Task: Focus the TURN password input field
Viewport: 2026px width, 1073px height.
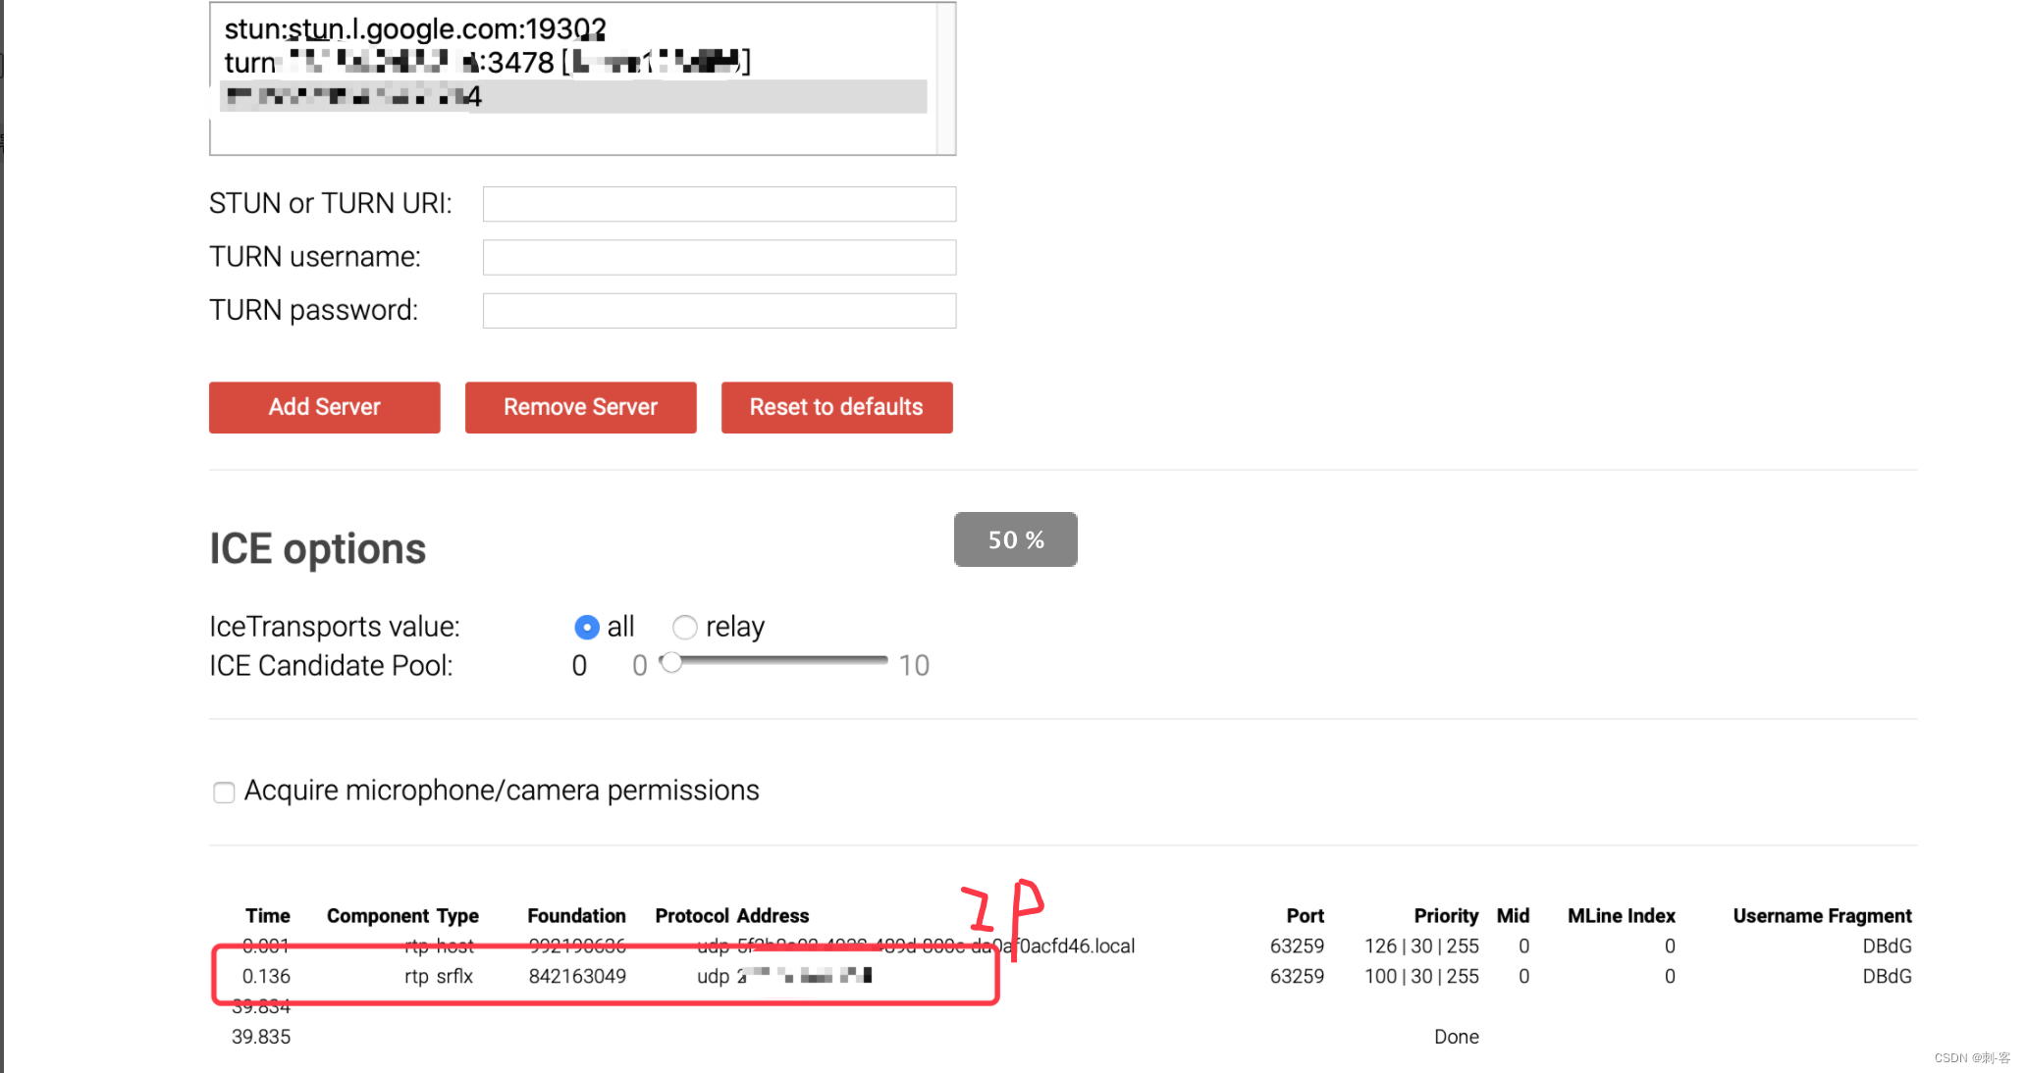Action: click(719, 310)
